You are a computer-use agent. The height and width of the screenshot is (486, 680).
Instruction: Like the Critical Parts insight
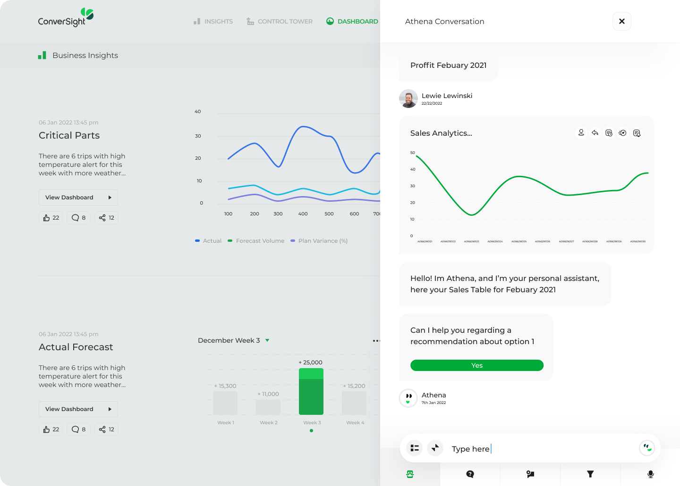[x=51, y=218]
